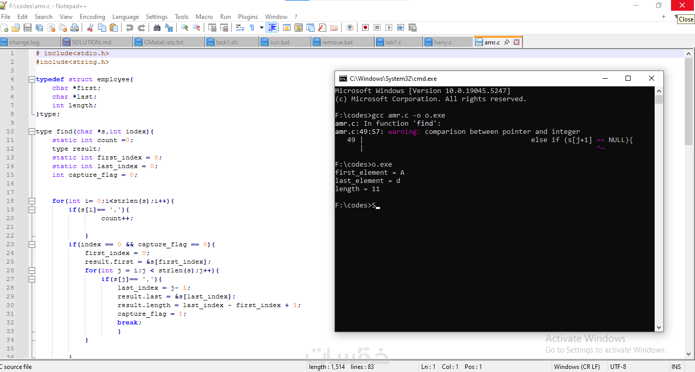Cut selection using the scissors icon
This screenshot has height=372, width=695.
pyautogui.click(x=90, y=28)
